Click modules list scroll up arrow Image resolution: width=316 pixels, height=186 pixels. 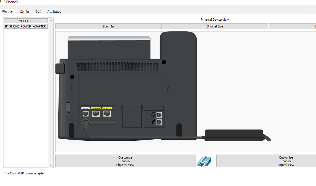[51, 20]
